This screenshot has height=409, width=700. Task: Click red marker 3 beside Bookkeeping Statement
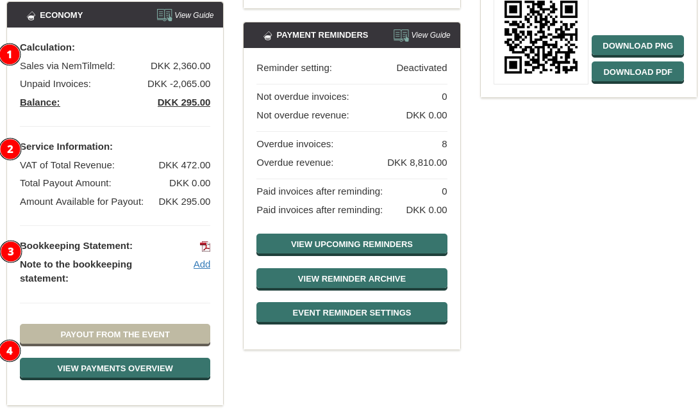point(10,252)
